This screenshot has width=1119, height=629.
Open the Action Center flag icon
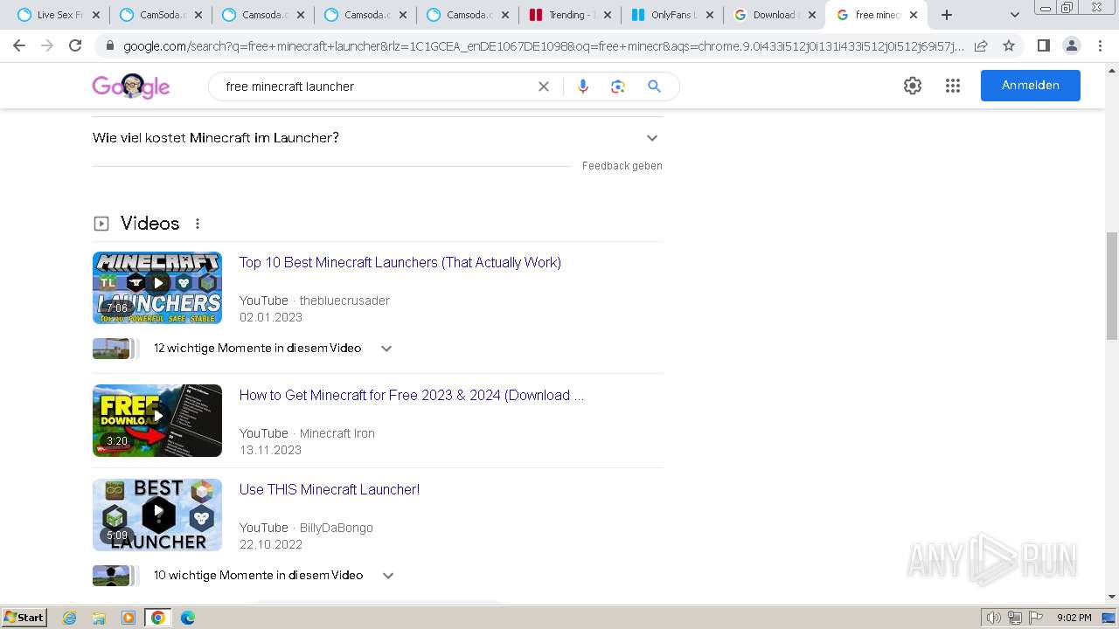point(1036,618)
